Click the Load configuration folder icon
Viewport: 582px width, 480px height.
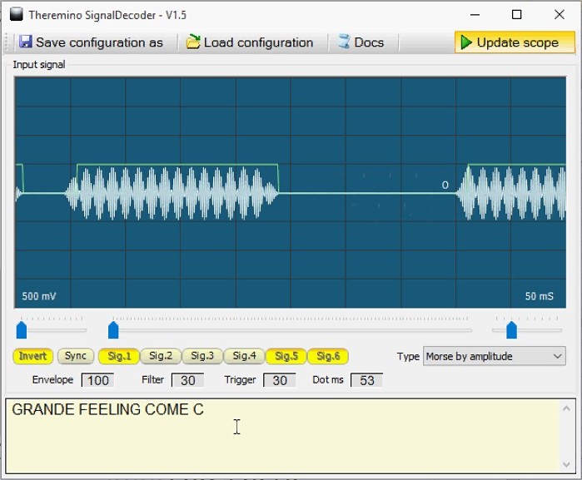(193, 42)
